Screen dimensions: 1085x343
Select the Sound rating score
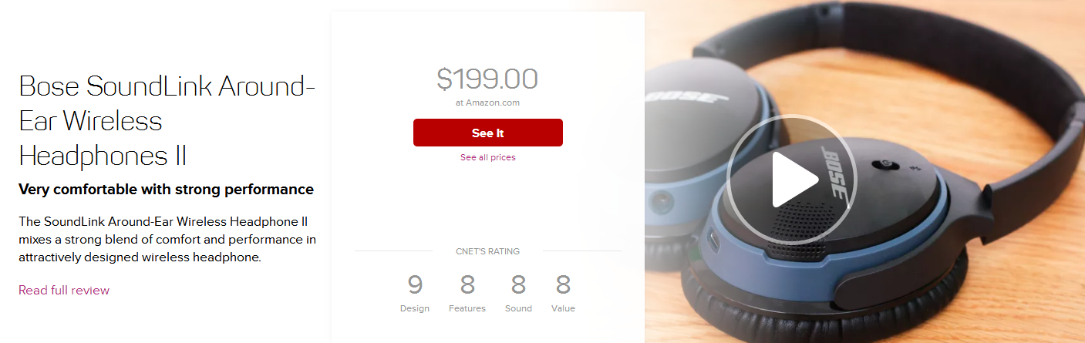(x=518, y=285)
